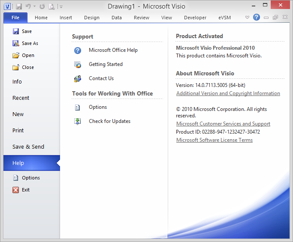The width and height of the screenshot is (293, 242).
Task: Switch to the View ribbon tab
Action: (x=166, y=18)
